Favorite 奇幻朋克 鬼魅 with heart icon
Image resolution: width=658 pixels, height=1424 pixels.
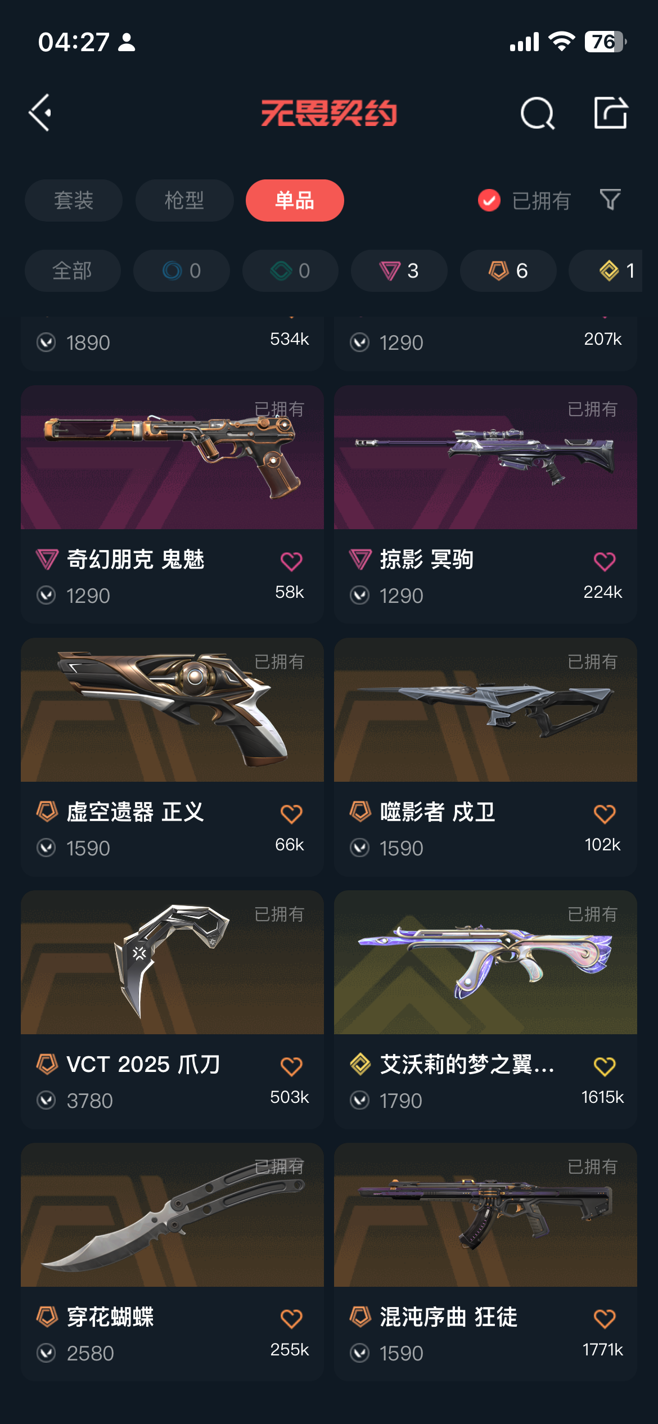point(291,561)
